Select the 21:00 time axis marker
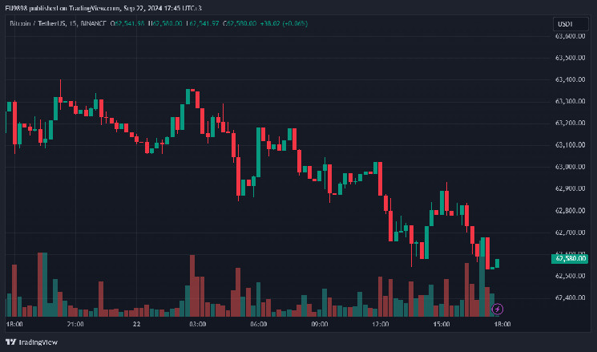The image size is (597, 352). 75,324
